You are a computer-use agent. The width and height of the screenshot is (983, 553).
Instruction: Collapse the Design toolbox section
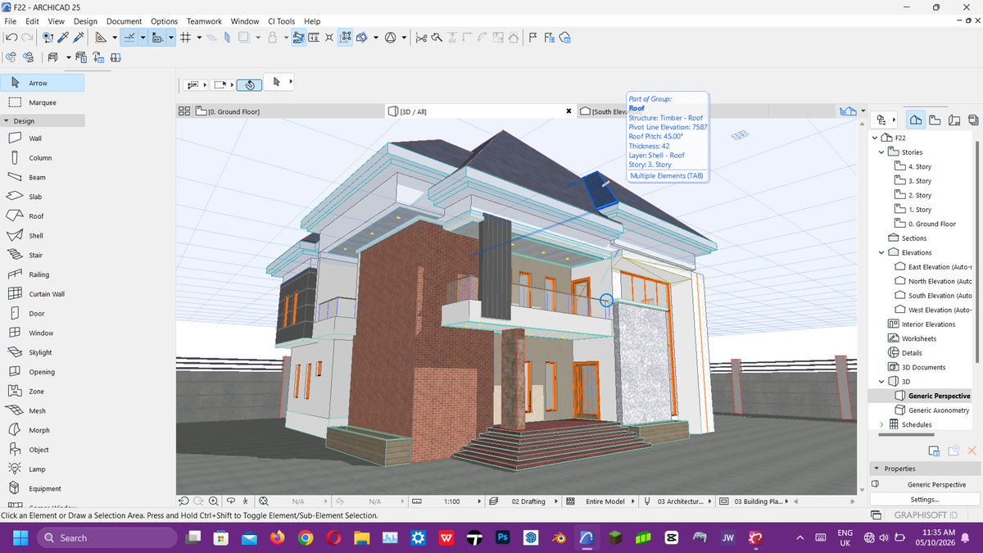click(x=7, y=121)
